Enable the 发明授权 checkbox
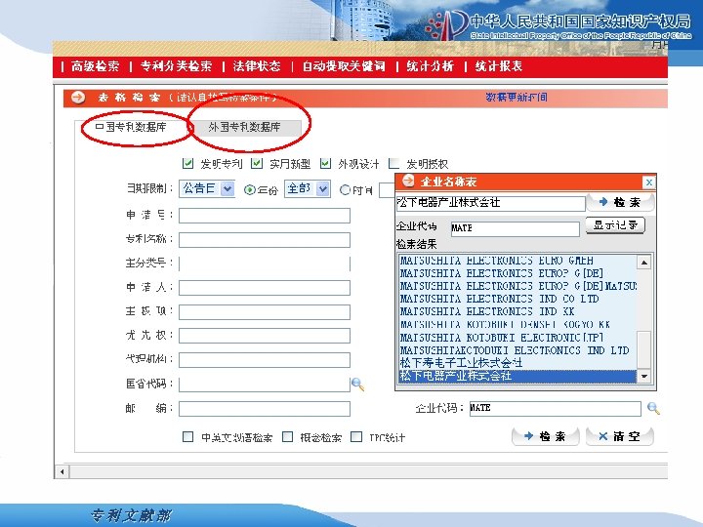 coord(393,164)
